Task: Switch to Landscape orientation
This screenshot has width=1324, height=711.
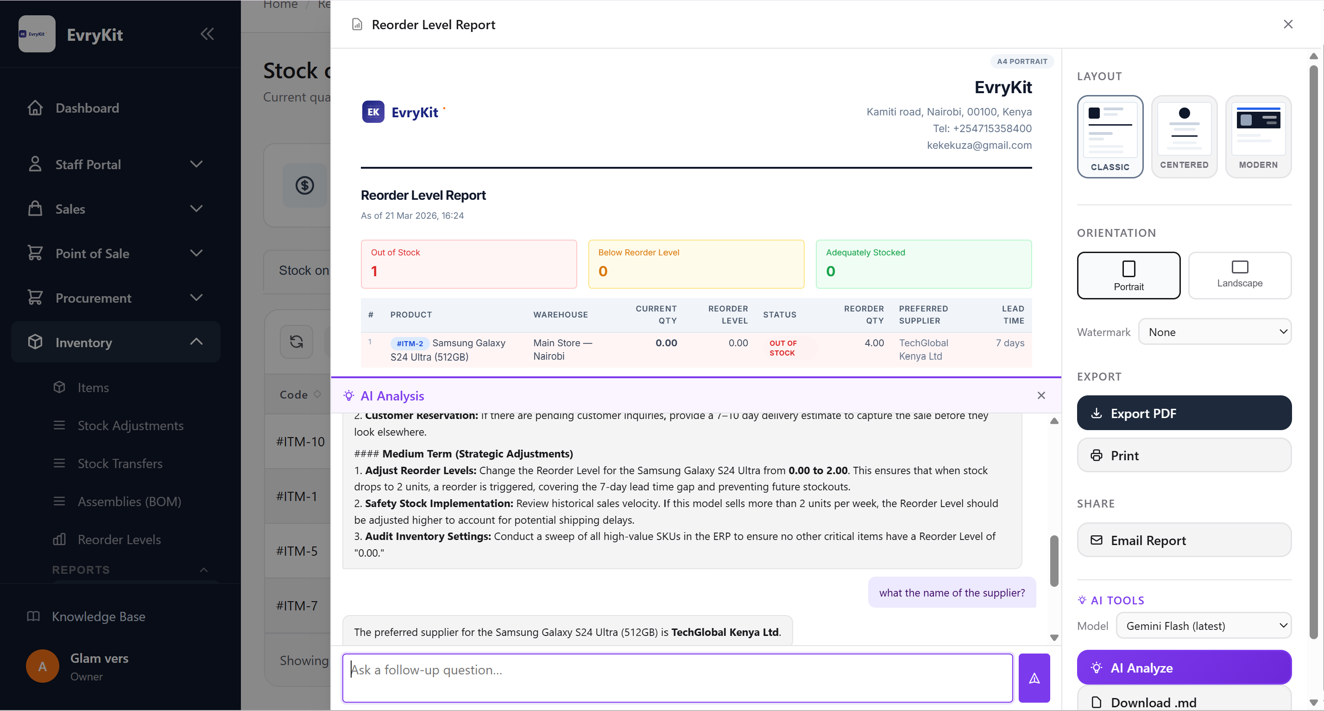Action: click(x=1240, y=276)
